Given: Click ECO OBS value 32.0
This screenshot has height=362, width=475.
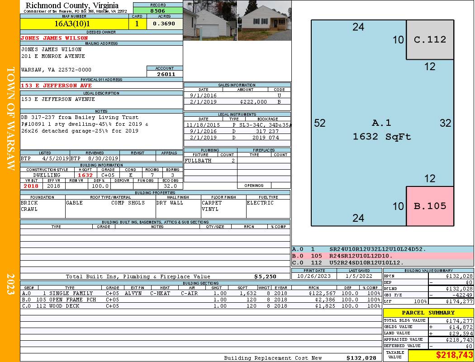Looking at the screenshot, I should [170, 186].
